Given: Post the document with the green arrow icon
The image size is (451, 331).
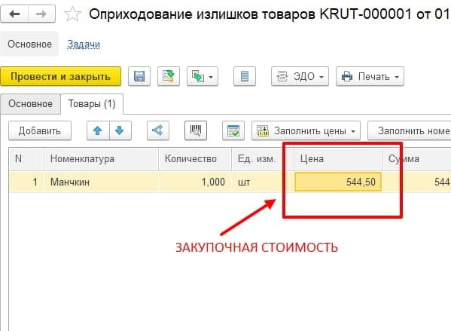Looking at the screenshot, I should (169, 76).
